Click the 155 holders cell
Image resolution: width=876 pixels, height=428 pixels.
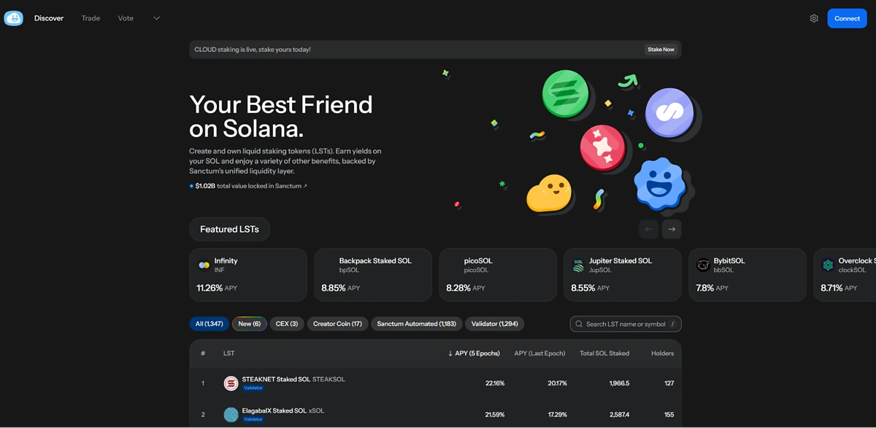coord(669,415)
